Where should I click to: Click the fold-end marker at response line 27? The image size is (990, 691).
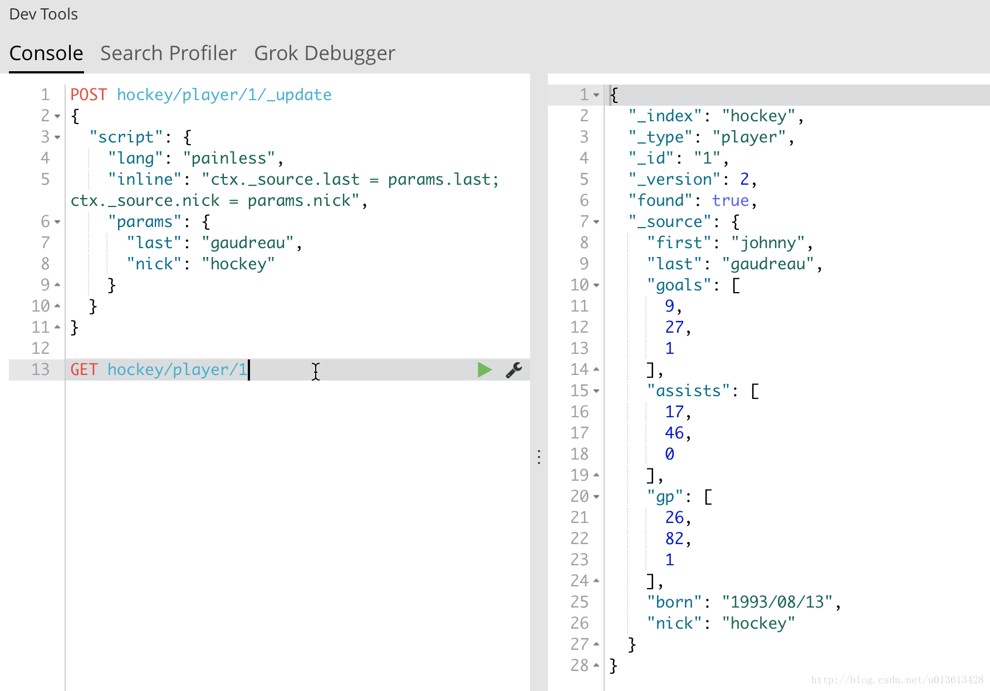point(596,644)
